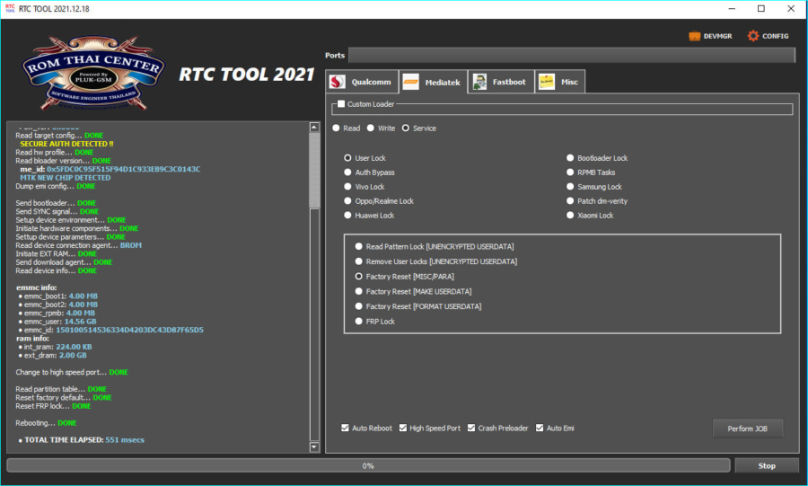Image resolution: width=808 pixels, height=486 pixels.
Task: Switch to the Mediatek tab
Action: 434,82
